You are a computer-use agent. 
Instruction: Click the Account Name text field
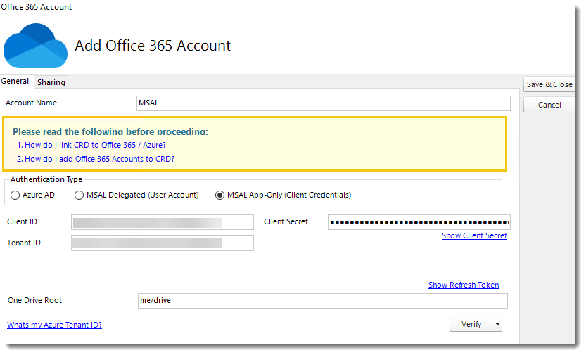(323, 103)
